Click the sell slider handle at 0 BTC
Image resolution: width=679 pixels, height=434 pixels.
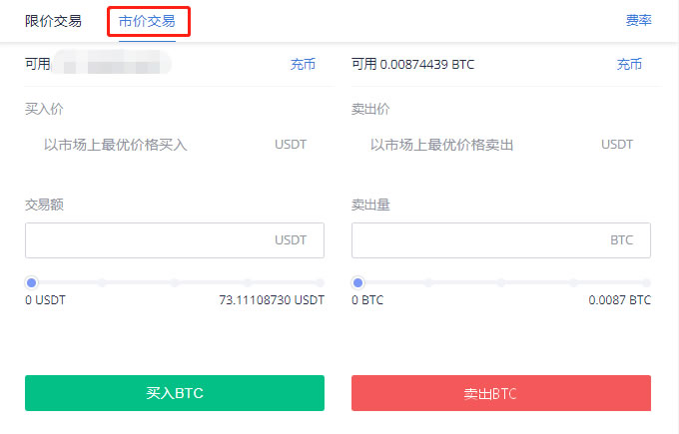click(357, 282)
